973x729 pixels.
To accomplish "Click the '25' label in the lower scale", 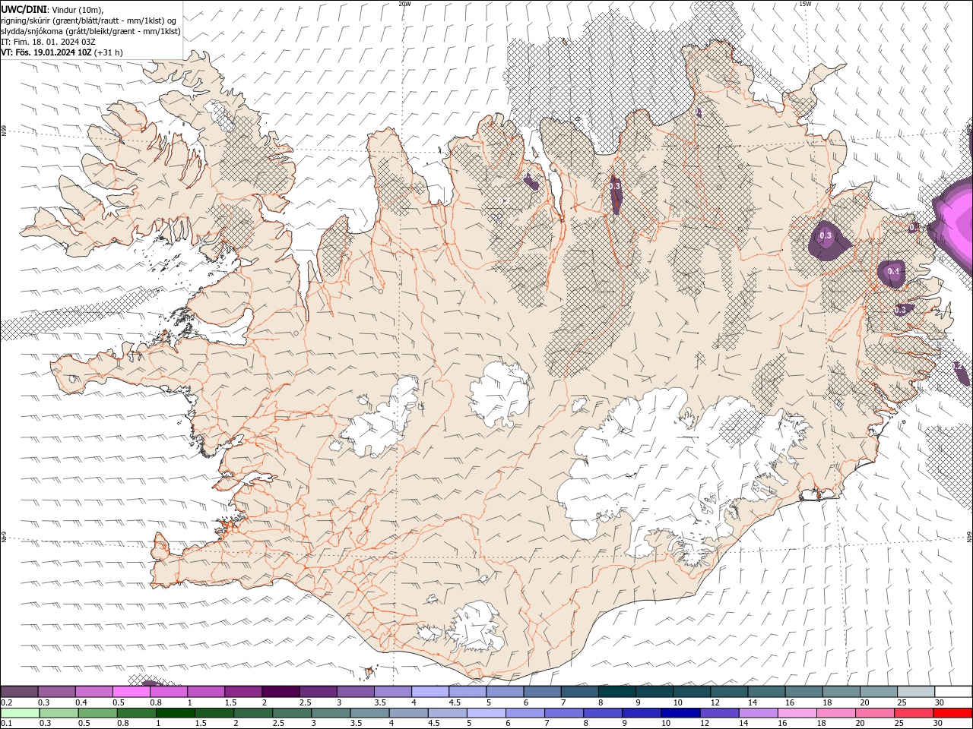I will tap(899, 724).
